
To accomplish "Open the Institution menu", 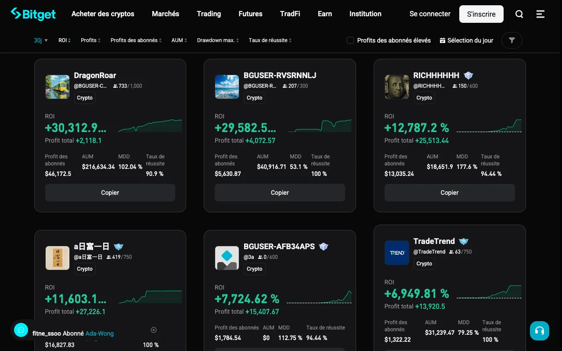I will [365, 14].
